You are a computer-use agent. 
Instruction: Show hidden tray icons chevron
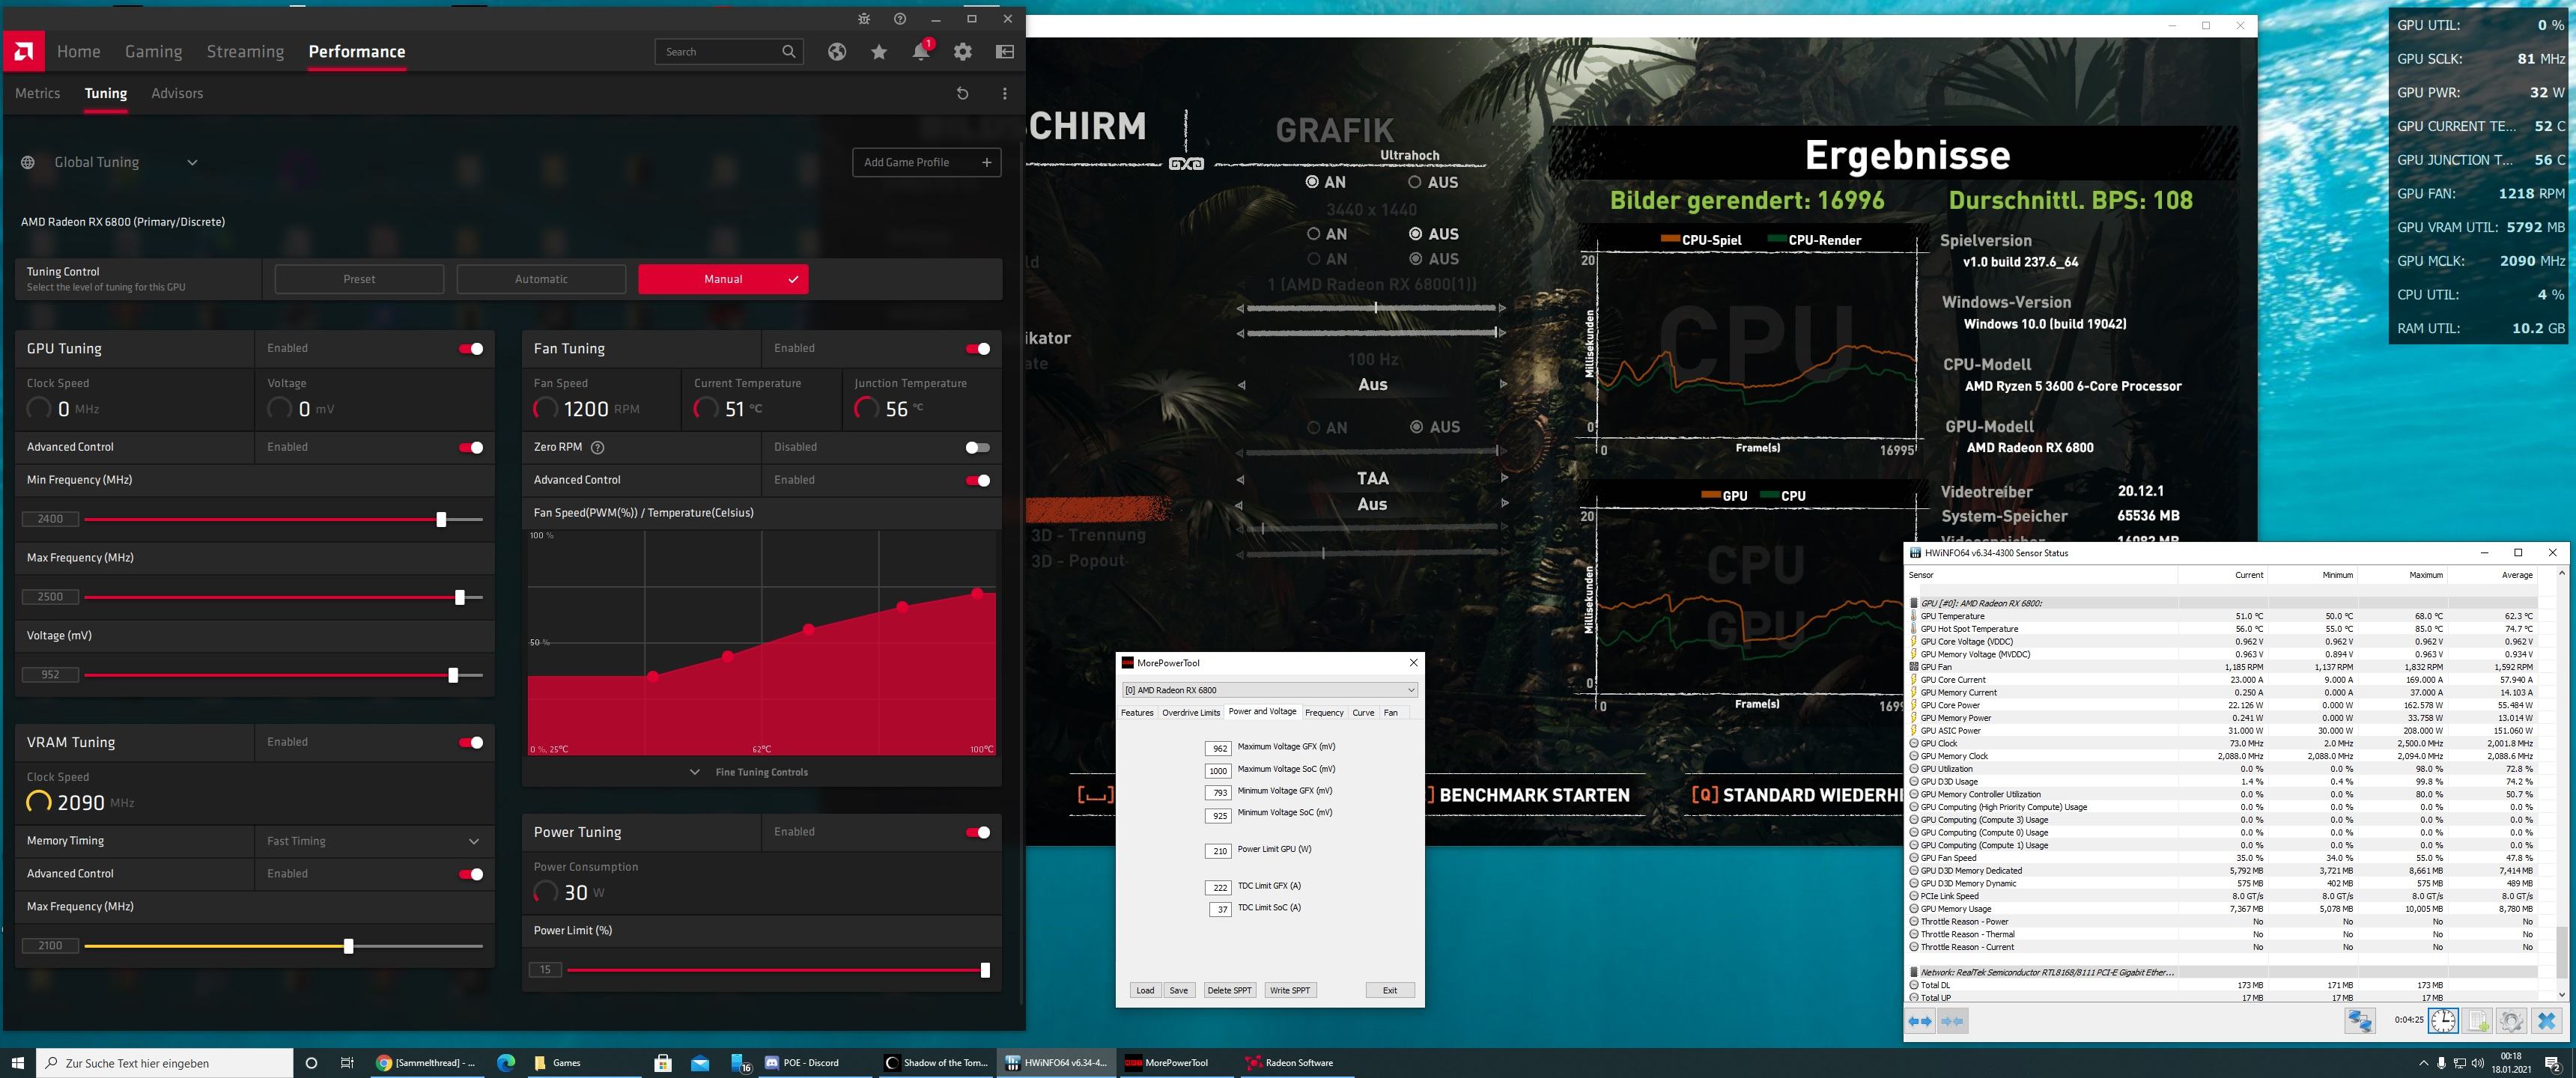pyautogui.click(x=2423, y=1063)
